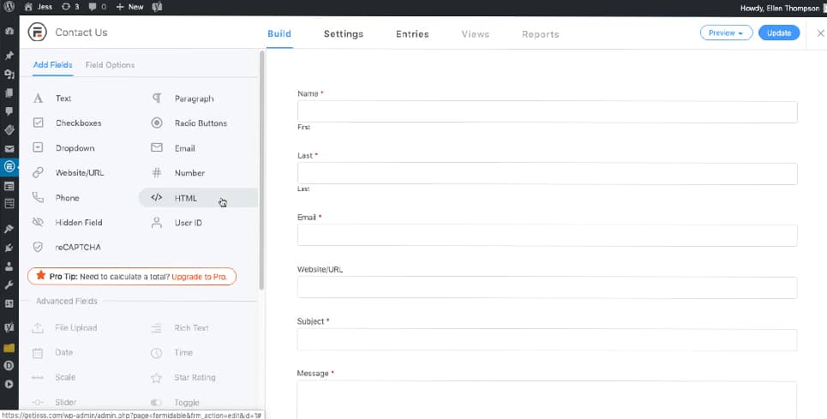Image resolution: width=827 pixels, height=419 pixels.
Task: Open the updates counter in the admin bar
Action: pyautogui.click(x=70, y=7)
